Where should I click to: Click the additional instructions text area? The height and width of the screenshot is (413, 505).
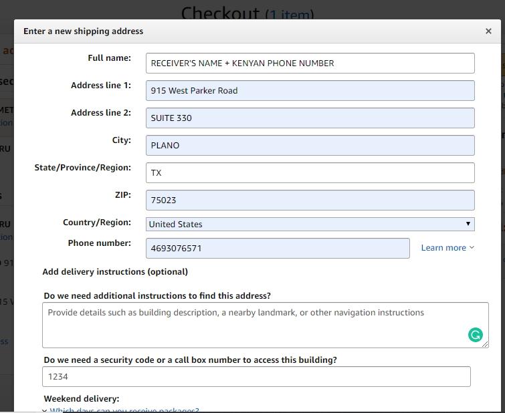[x=266, y=325]
